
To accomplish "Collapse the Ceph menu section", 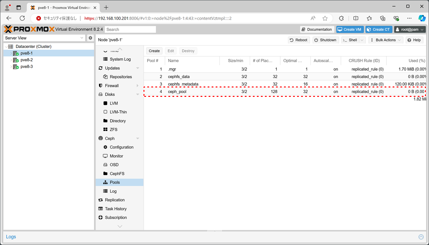I will (137, 138).
